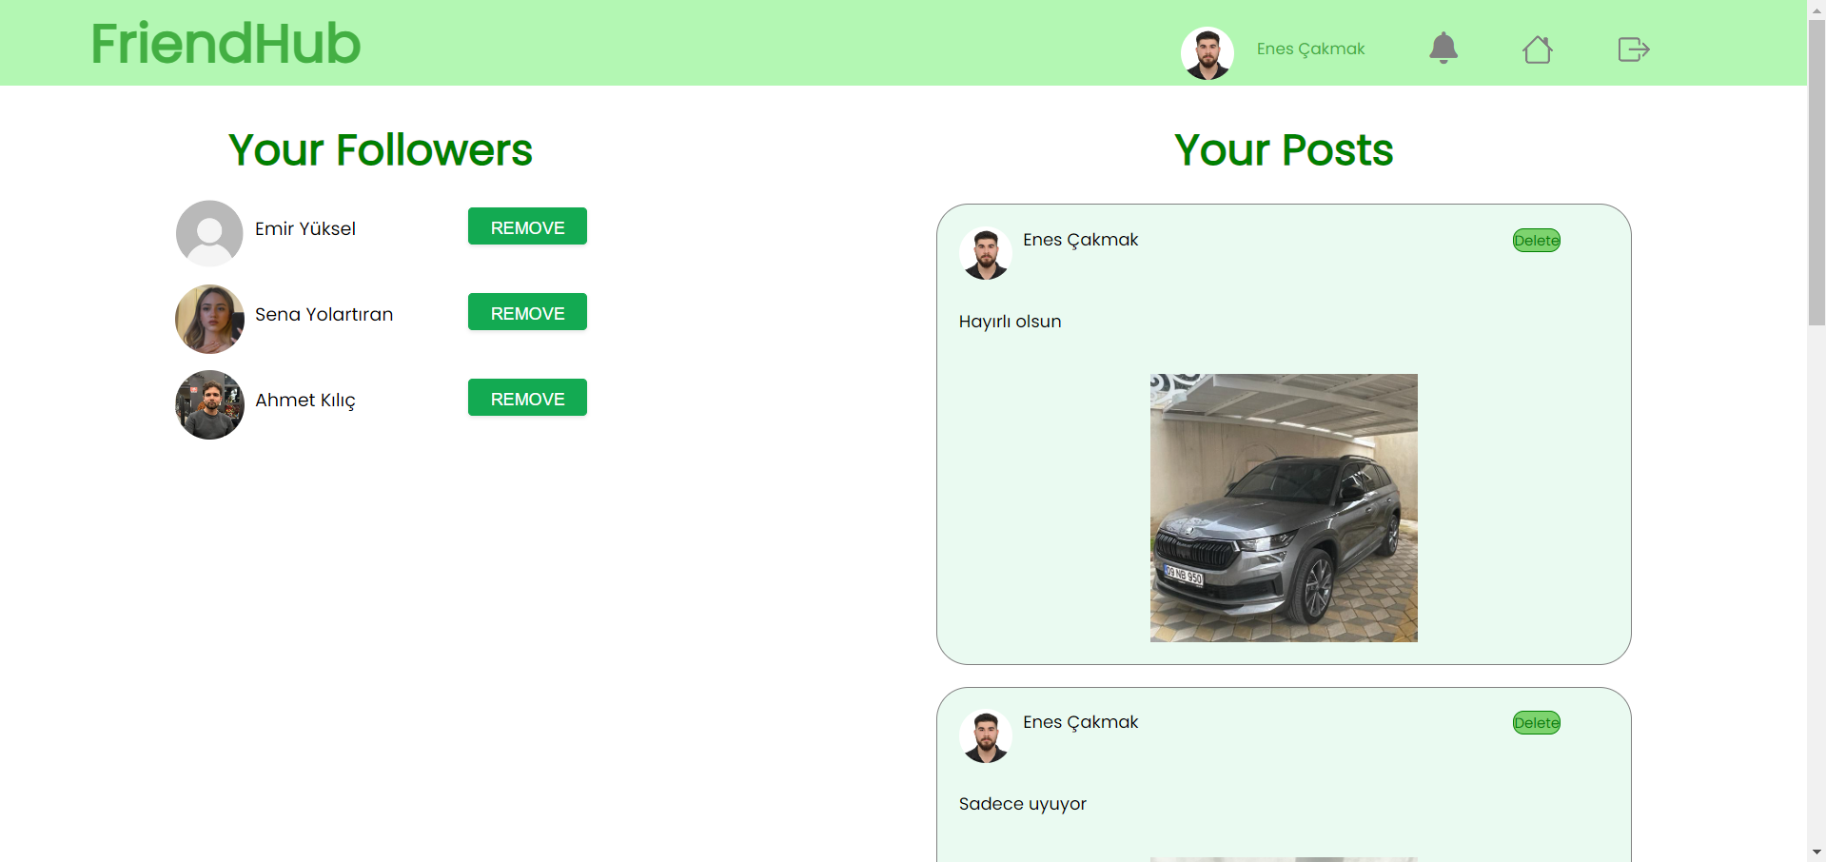Open Emir Yüksel's profile avatar

click(208, 232)
